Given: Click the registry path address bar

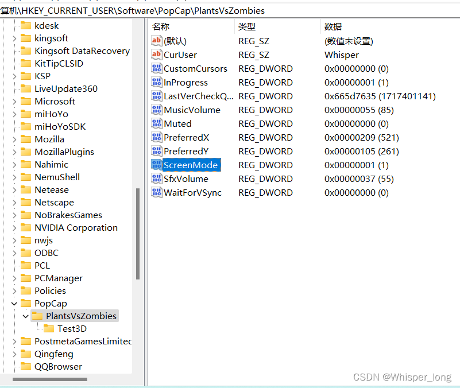Looking at the screenshot, I should pos(230,11).
